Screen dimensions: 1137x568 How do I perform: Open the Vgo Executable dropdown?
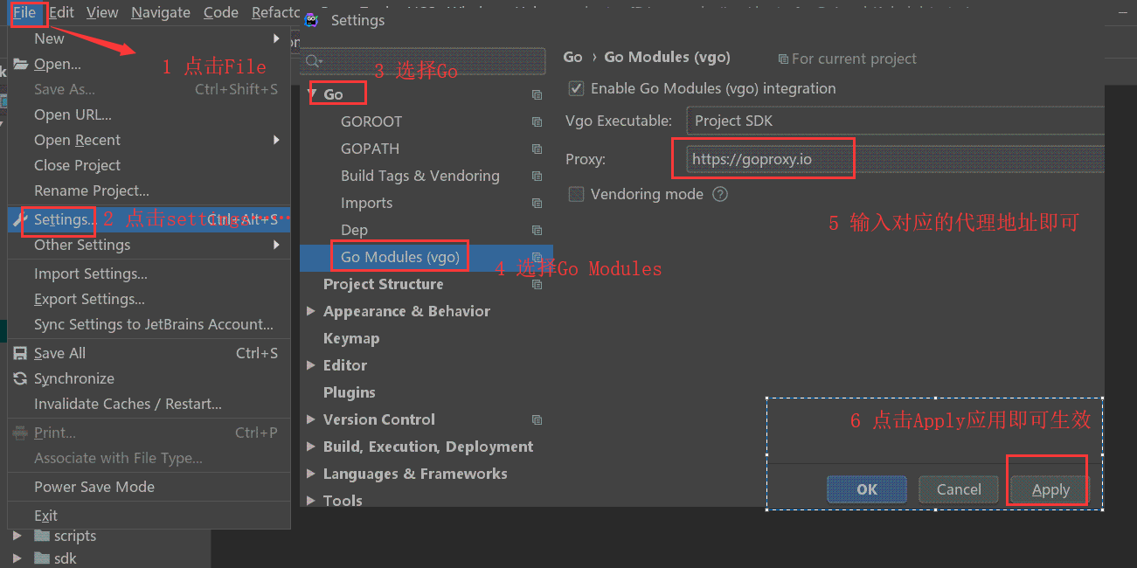point(895,121)
